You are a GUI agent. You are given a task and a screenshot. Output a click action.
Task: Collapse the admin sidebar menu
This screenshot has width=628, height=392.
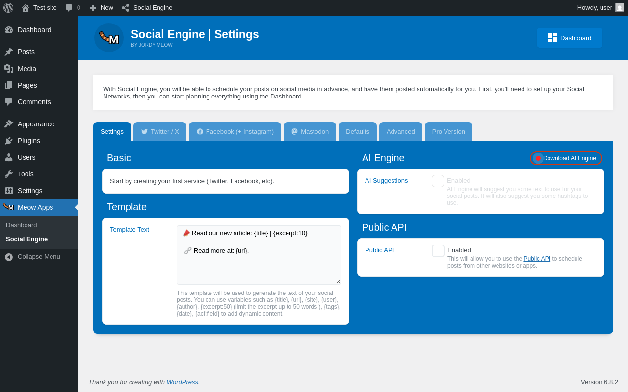(32, 257)
